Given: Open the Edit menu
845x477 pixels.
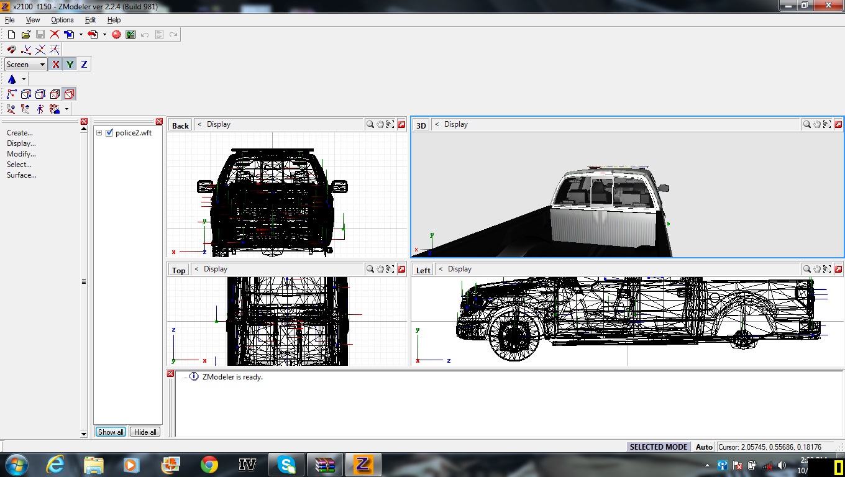Looking at the screenshot, I should click(x=90, y=20).
